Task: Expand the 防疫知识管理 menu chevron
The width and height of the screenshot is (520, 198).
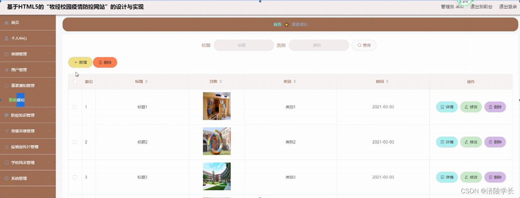Action: 49,115
